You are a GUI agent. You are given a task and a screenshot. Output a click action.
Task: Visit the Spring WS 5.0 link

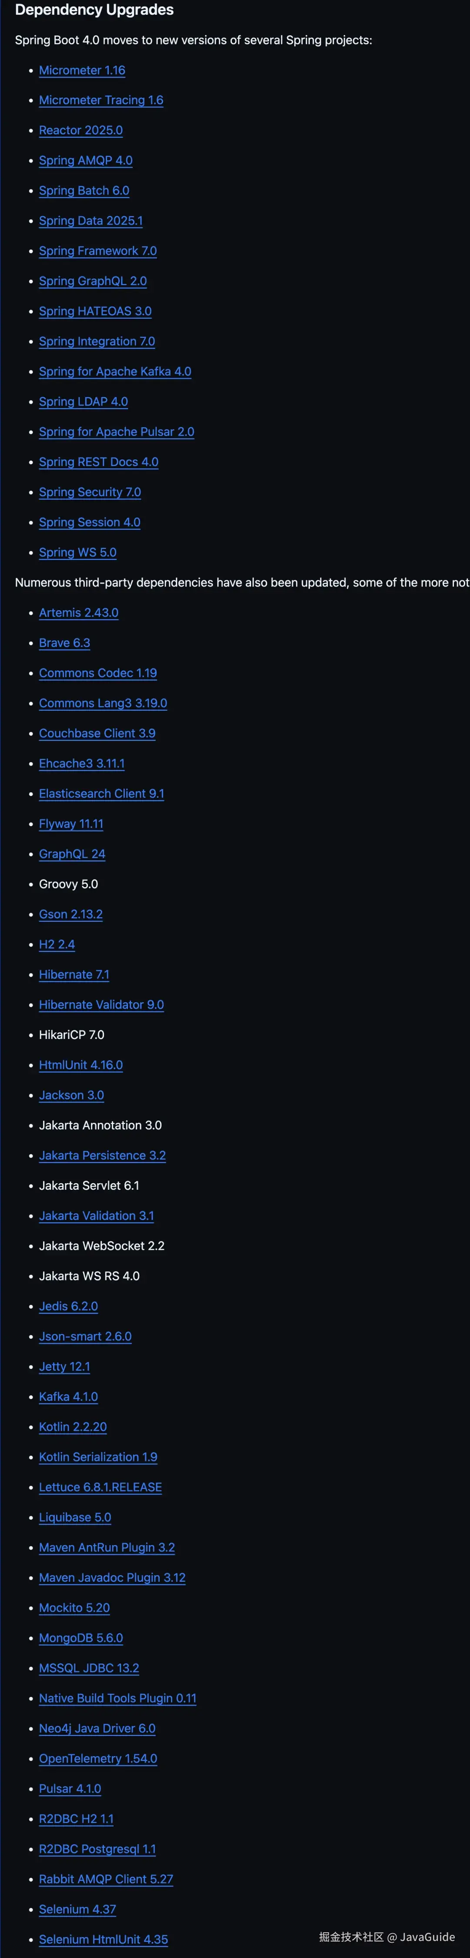point(77,552)
